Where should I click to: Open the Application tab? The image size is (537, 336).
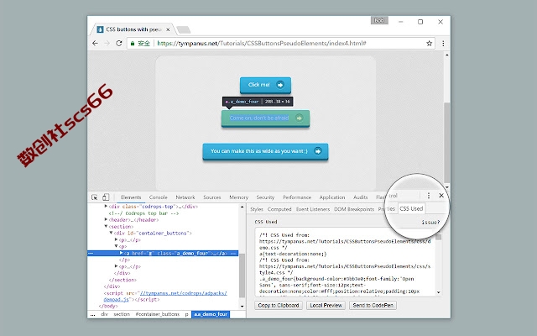tap(332, 197)
